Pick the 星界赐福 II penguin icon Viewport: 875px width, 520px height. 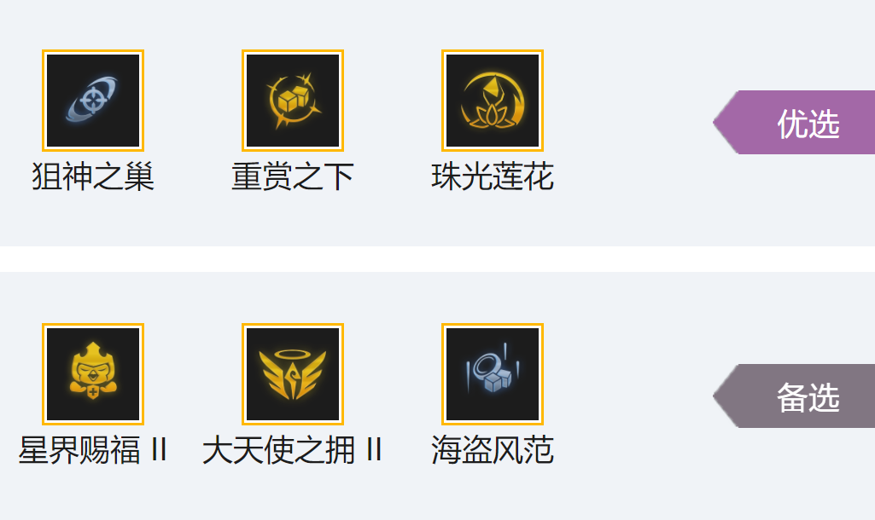point(93,374)
